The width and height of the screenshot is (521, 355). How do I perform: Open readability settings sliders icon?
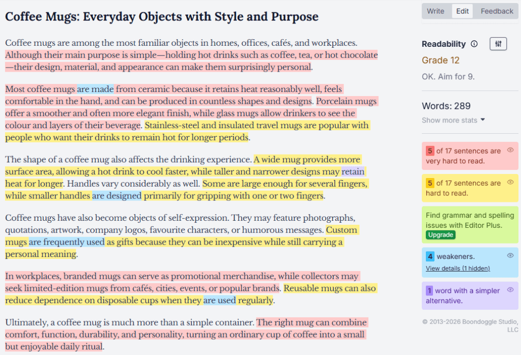498,44
